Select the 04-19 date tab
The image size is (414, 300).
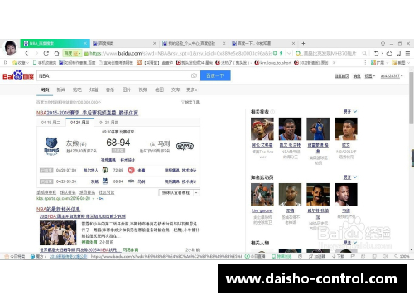tap(51, 123)
